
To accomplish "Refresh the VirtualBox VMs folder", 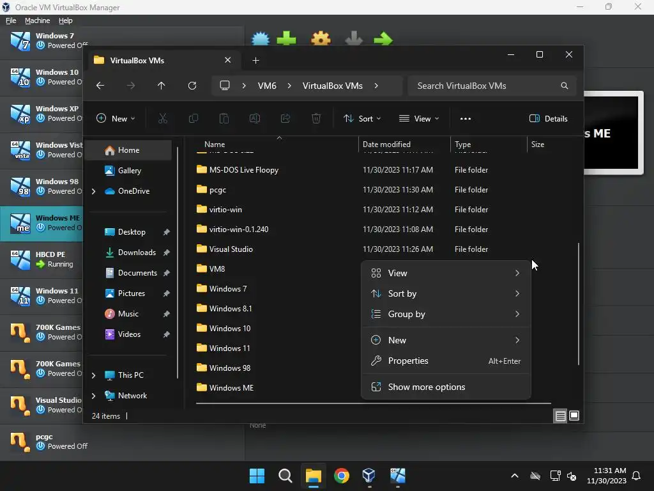I will coord(192,86).
